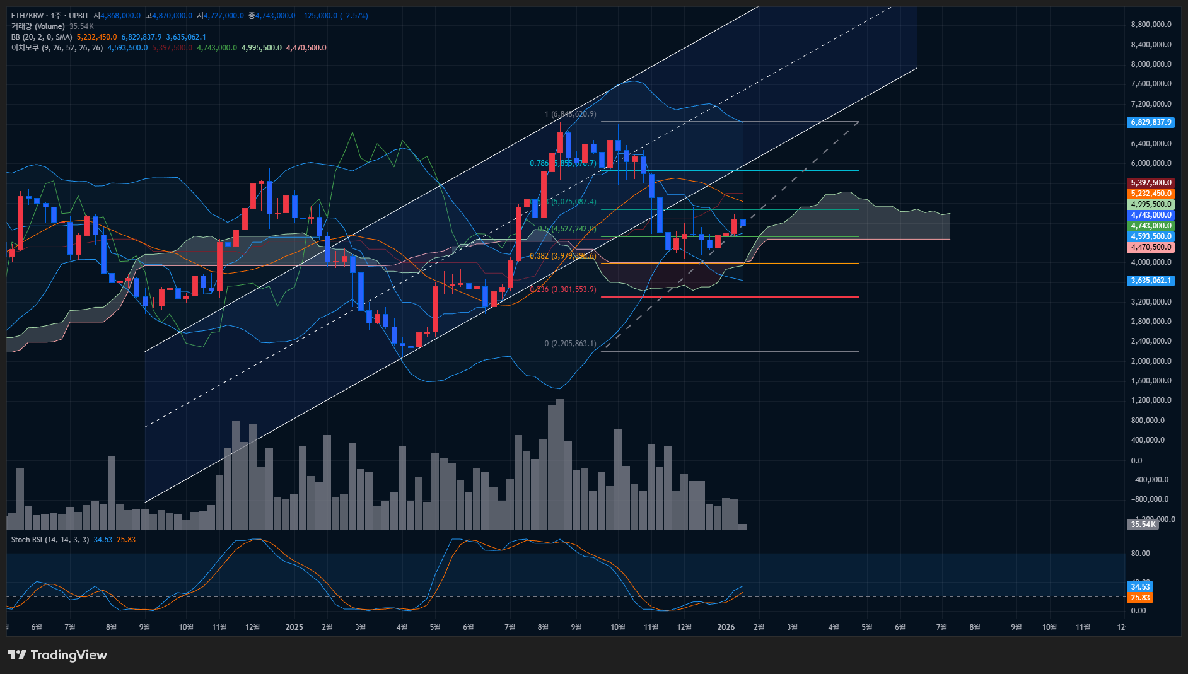
Task: Click the blue 3,635,062.1 lower band tag
Action: click(x=1150, y=281)
